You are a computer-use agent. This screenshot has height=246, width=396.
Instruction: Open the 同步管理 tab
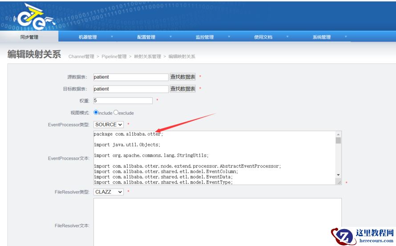click(x=29, y=37)
